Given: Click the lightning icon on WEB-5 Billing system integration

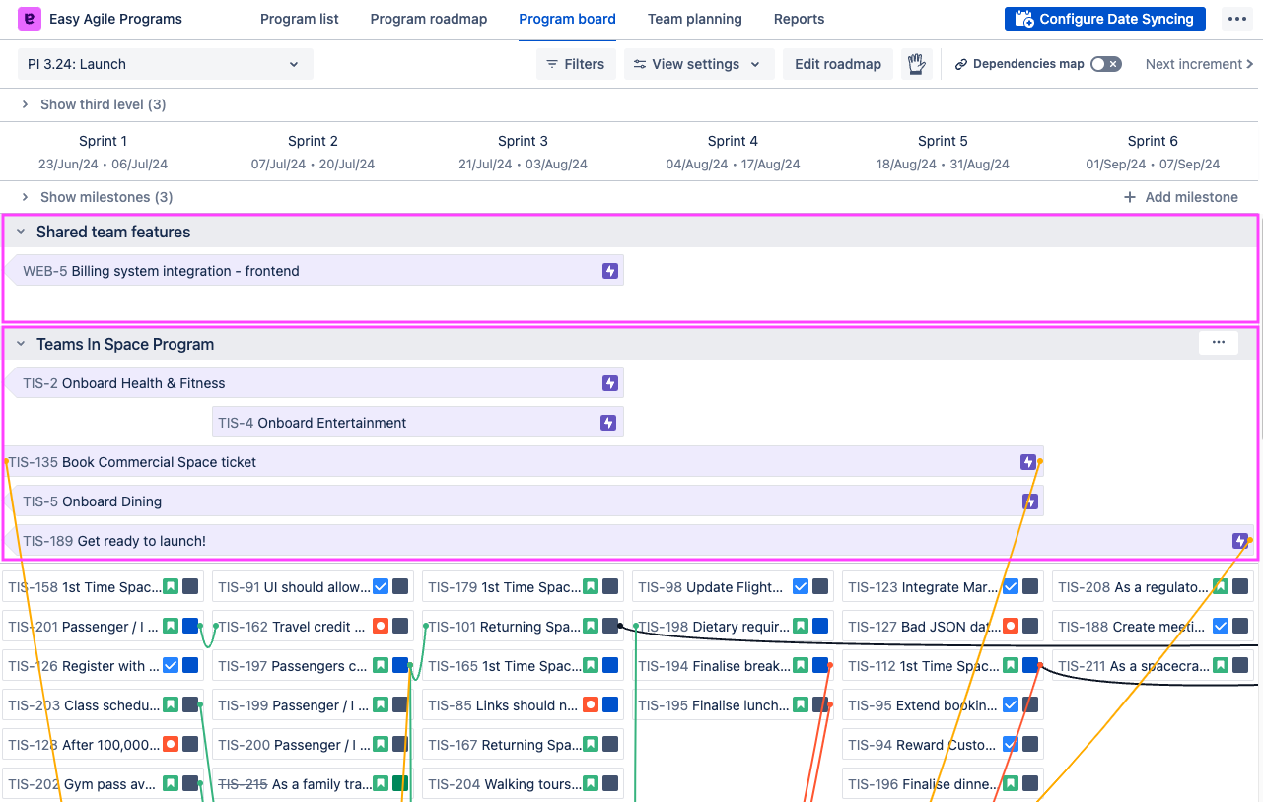Looking at the screenshot, I should 610,271.
